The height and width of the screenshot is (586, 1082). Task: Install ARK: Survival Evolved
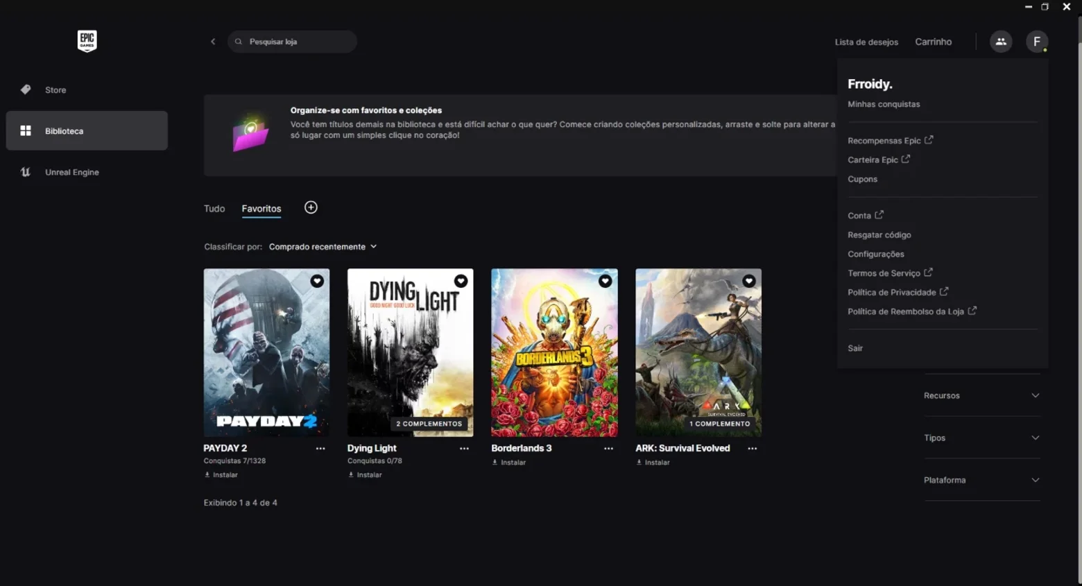coord(653,463)
